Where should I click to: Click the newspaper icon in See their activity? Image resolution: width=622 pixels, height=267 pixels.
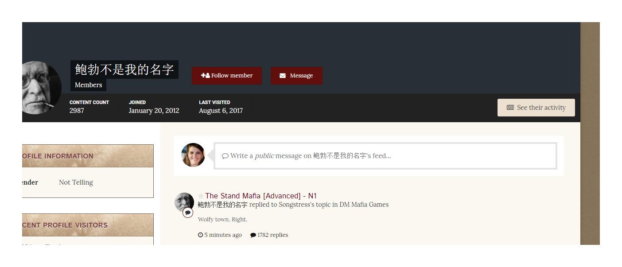[510, 108]
